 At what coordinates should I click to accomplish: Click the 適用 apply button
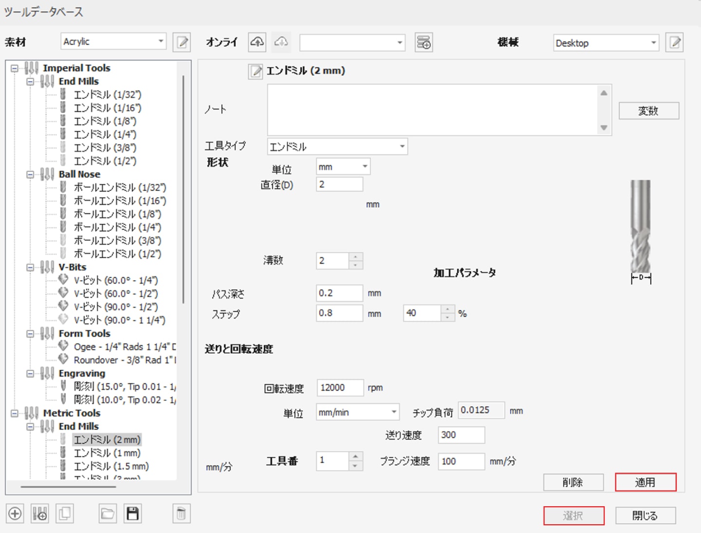pyautogui.click(x=645, y=482)
